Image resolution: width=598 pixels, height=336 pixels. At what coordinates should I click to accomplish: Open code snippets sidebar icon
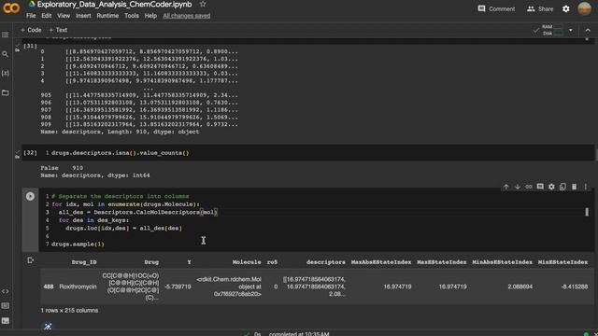6,291
